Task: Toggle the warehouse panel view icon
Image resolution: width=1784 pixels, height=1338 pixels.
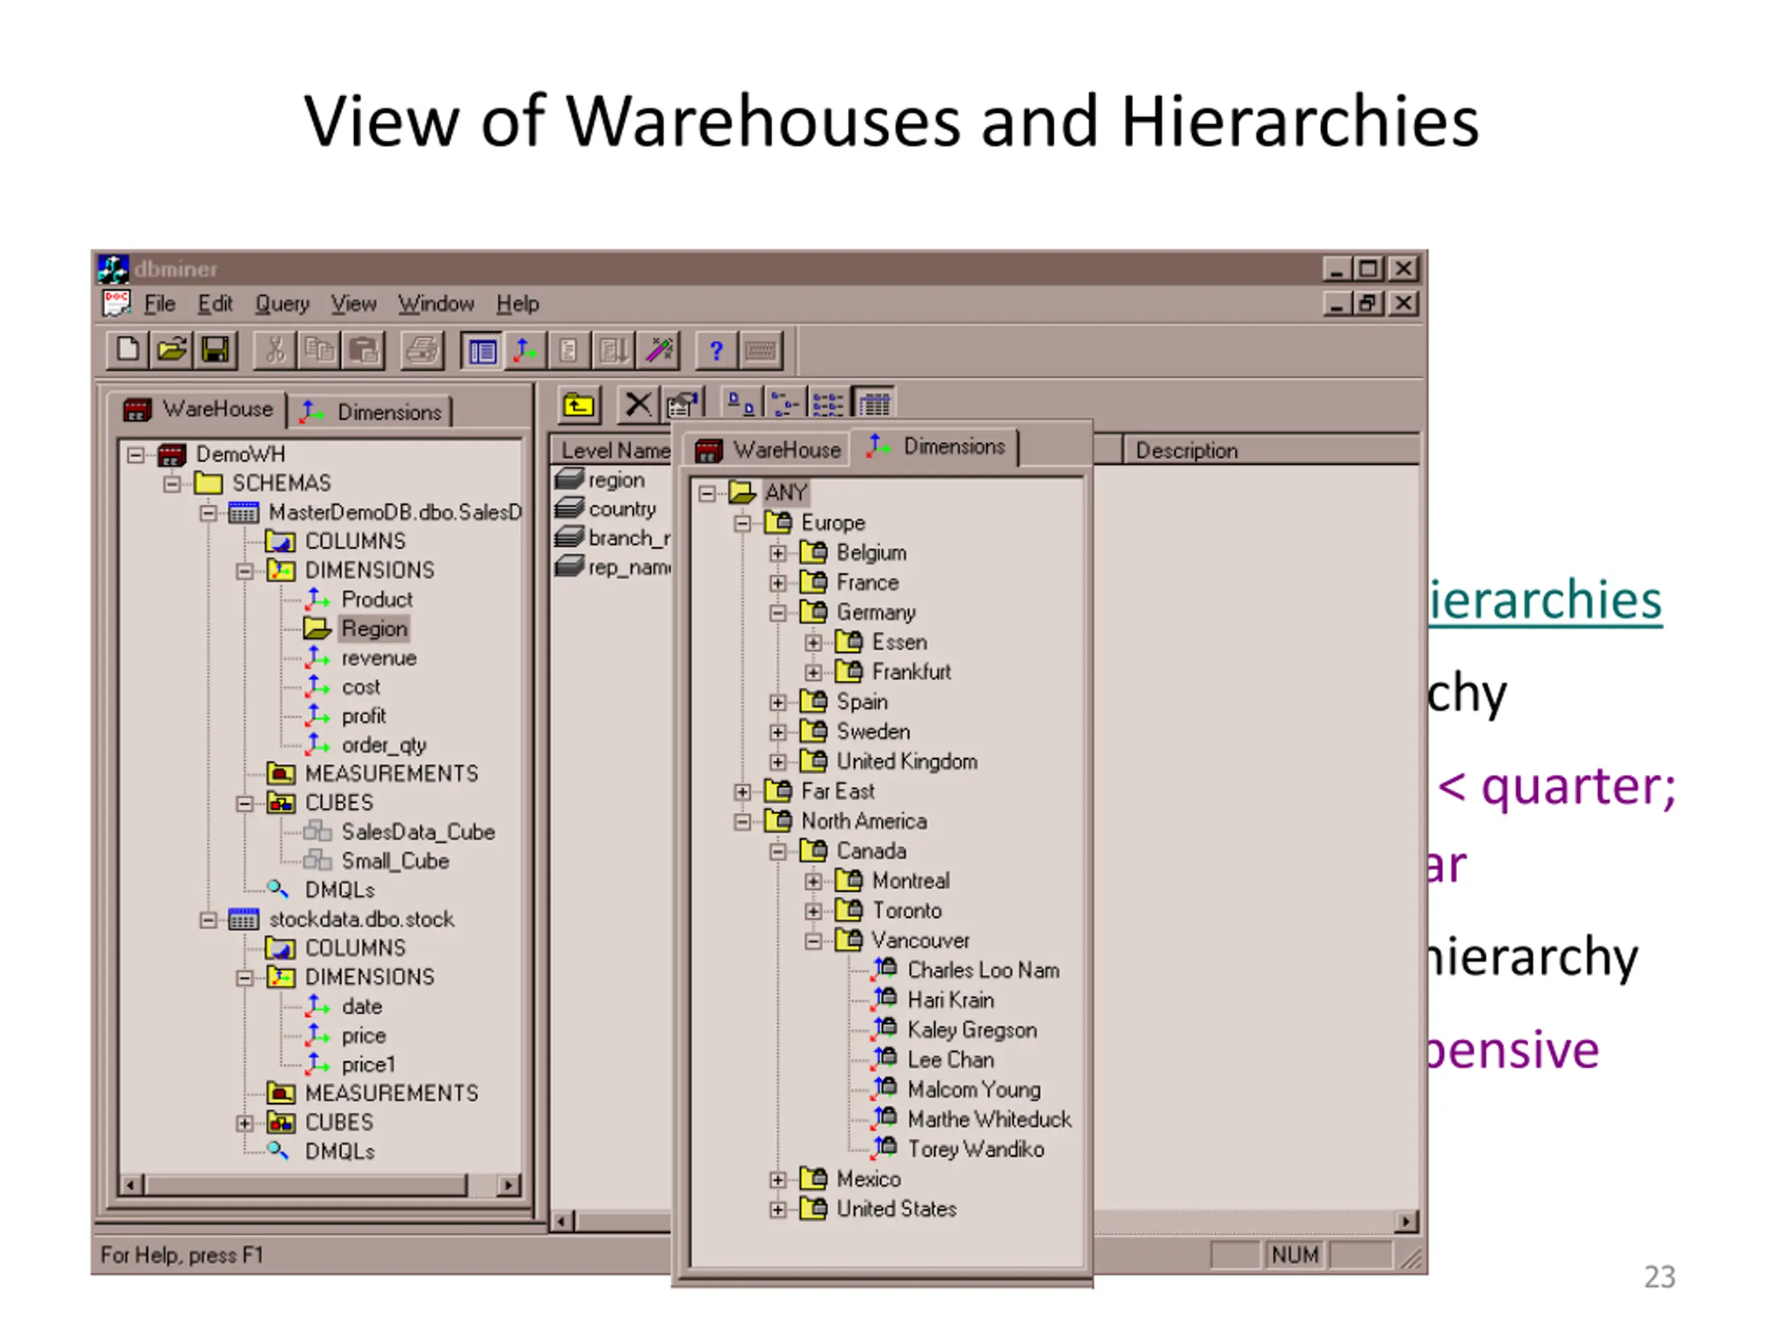Action: click(482, 351)
